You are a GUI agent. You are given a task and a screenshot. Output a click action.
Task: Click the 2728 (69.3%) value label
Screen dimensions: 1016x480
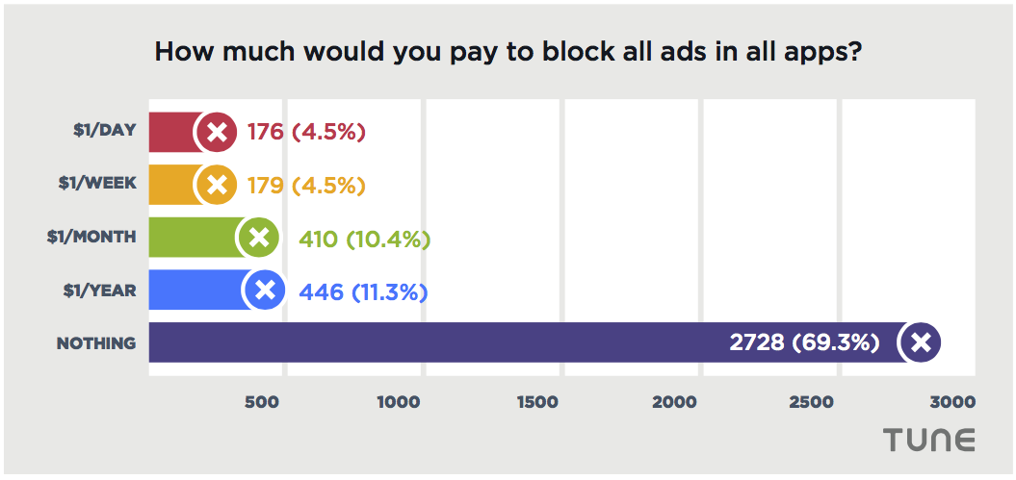803,342
